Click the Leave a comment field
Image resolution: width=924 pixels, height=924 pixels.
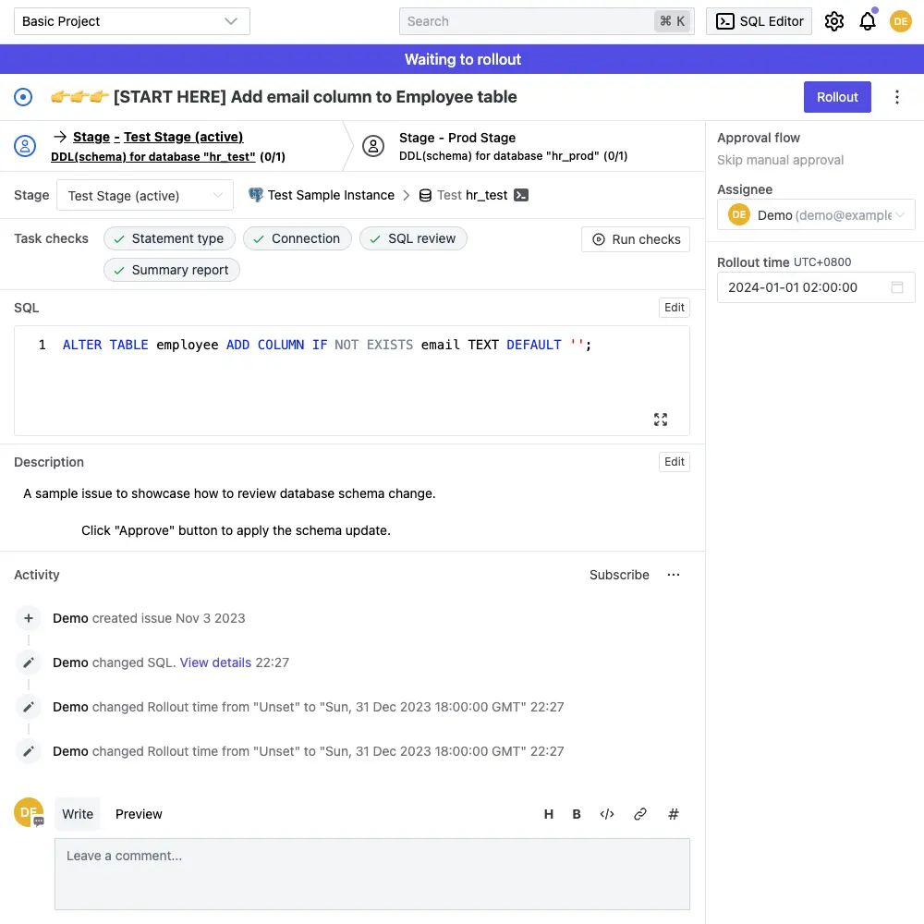371,873
